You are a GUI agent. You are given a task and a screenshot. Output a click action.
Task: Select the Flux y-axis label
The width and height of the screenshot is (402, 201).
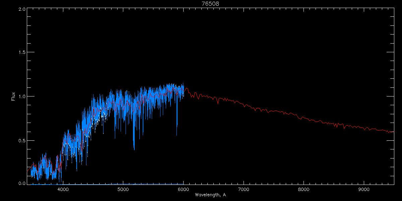[x=13, y=96]
